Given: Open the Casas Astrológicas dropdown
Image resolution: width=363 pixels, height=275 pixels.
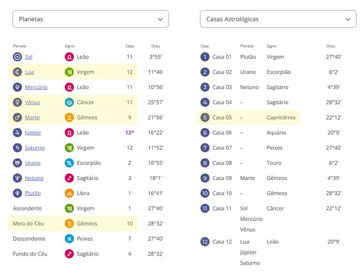Looking at the screenshot, I should pos(278,19).
